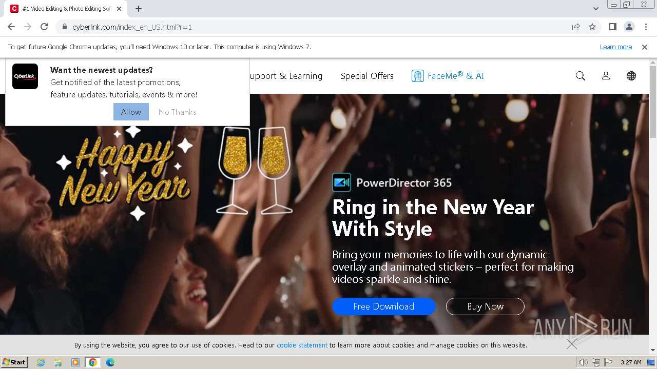Open Chrome's three-dot menu
This screenshot has height=369, width=657.
click(646, 27)
